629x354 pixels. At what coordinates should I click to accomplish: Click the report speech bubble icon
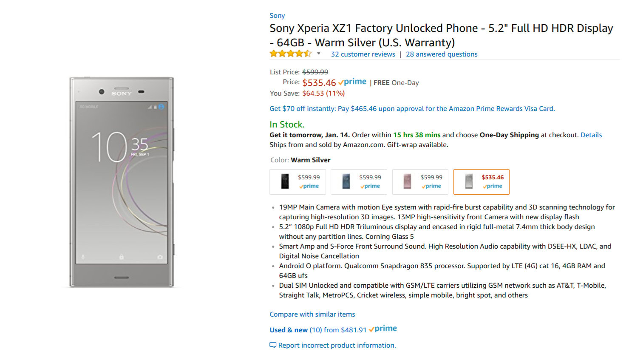[x=273, y=345]
